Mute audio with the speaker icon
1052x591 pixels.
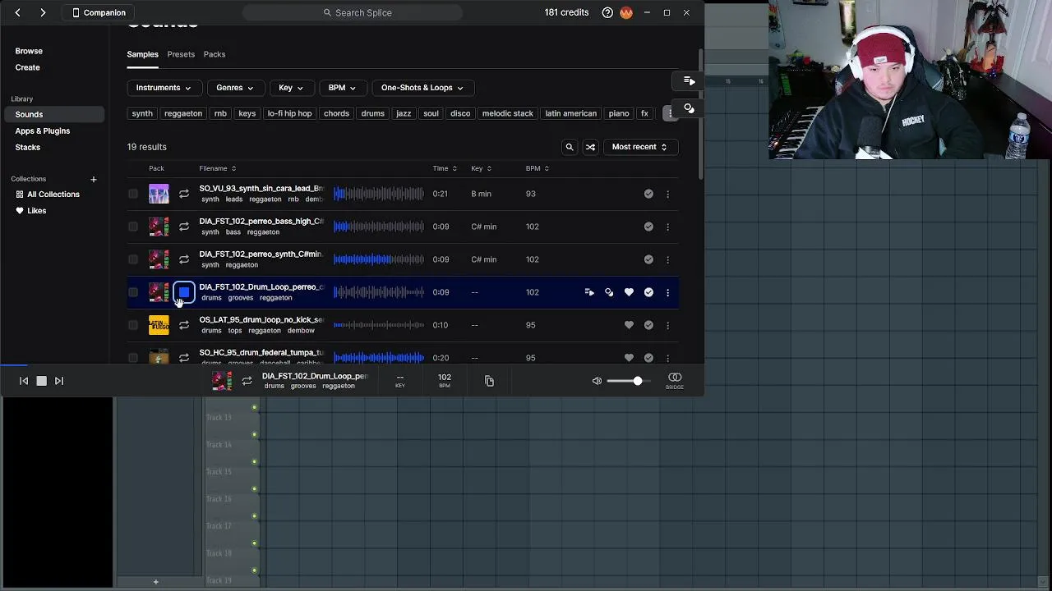point(597,381)
